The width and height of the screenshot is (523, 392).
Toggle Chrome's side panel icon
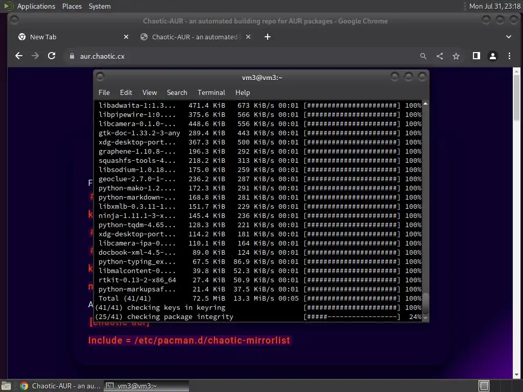pos(477,56)
